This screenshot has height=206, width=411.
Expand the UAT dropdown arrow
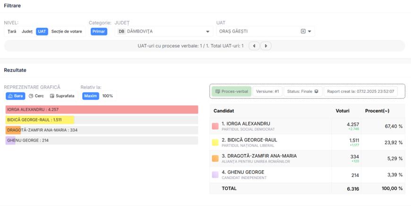point(309,32)
